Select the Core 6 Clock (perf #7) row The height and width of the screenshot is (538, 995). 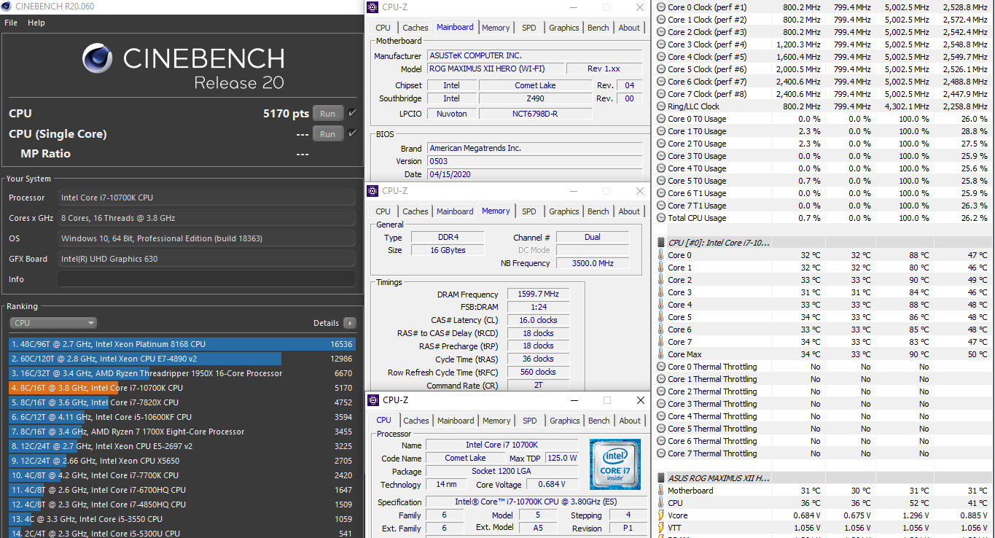click(x=824, y=82)
